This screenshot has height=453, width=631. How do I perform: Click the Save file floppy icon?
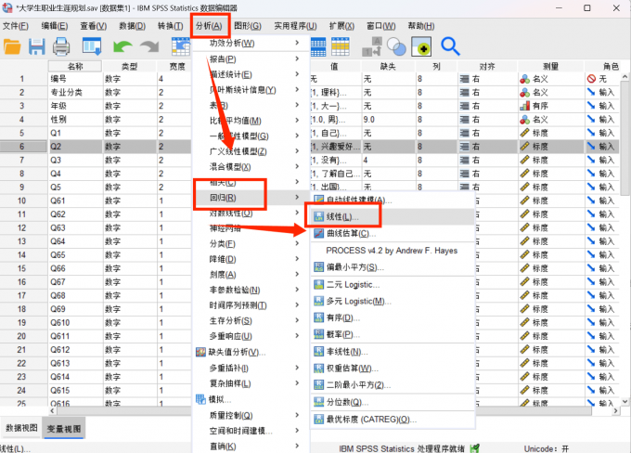(36, 46)
